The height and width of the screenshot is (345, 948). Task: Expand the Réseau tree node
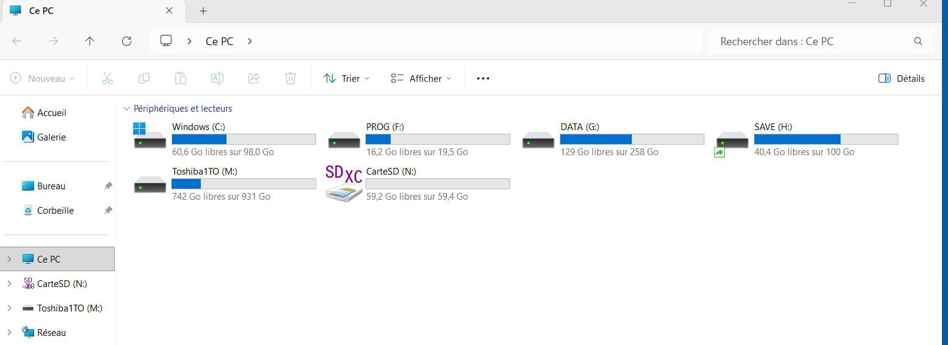tap(9, 333)
